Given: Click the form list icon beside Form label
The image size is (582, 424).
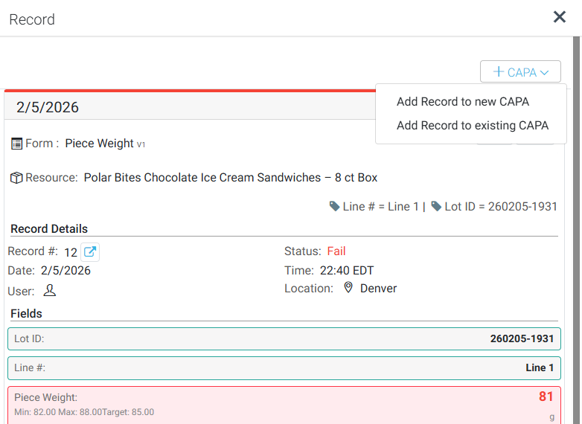Looking at the screenshot, I should coord(16,144).
